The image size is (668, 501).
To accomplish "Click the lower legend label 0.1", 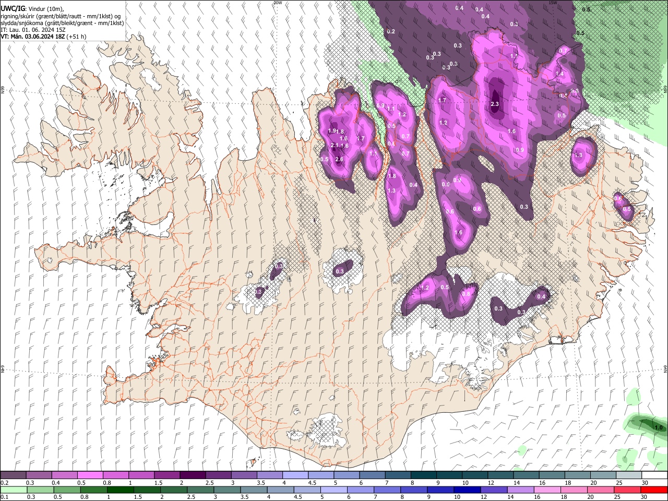I will tap(5, 497).
